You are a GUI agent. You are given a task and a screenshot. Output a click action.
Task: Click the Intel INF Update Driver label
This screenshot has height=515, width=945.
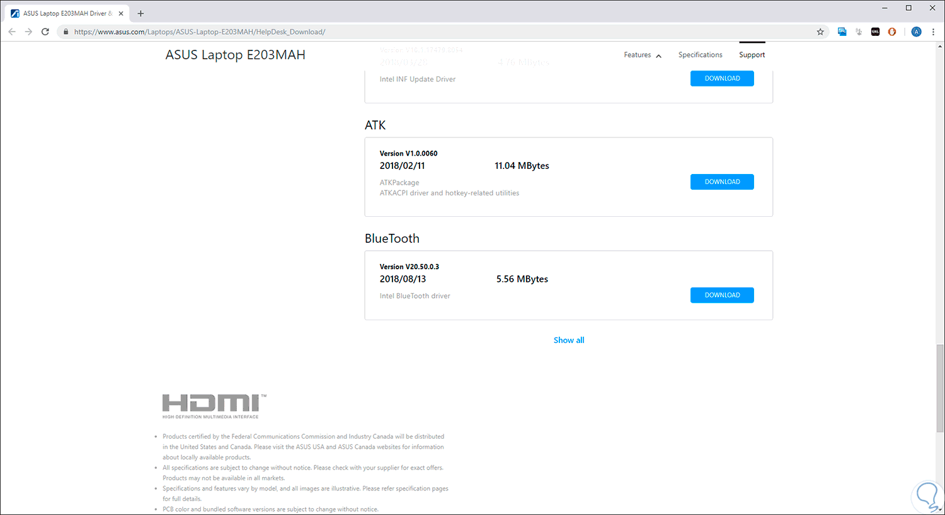pos(417,79)
